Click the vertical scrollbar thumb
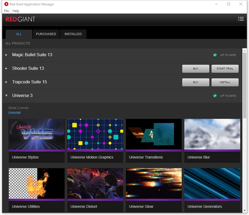Viewport: 249px width, 215px height. point(244,86)
